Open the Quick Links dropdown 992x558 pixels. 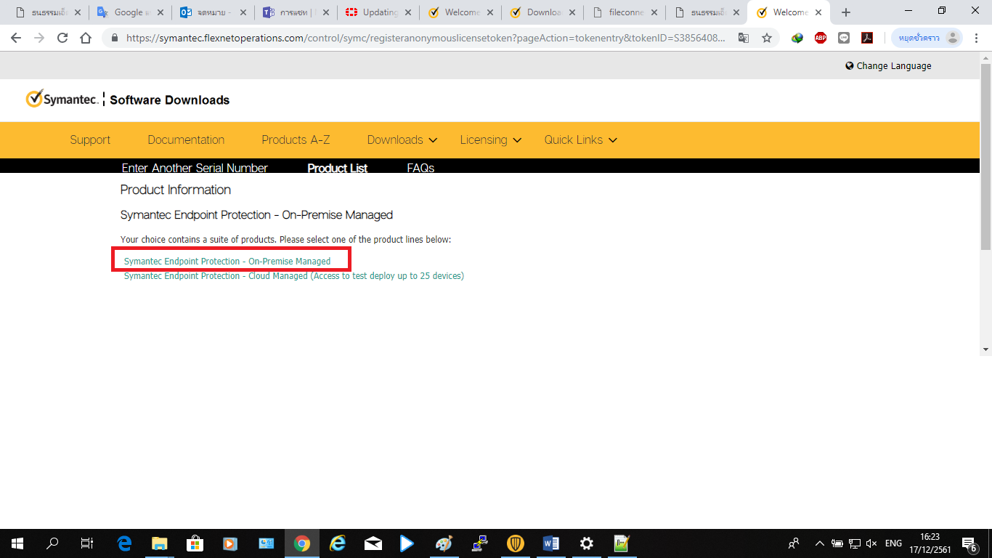coord(580,140)
